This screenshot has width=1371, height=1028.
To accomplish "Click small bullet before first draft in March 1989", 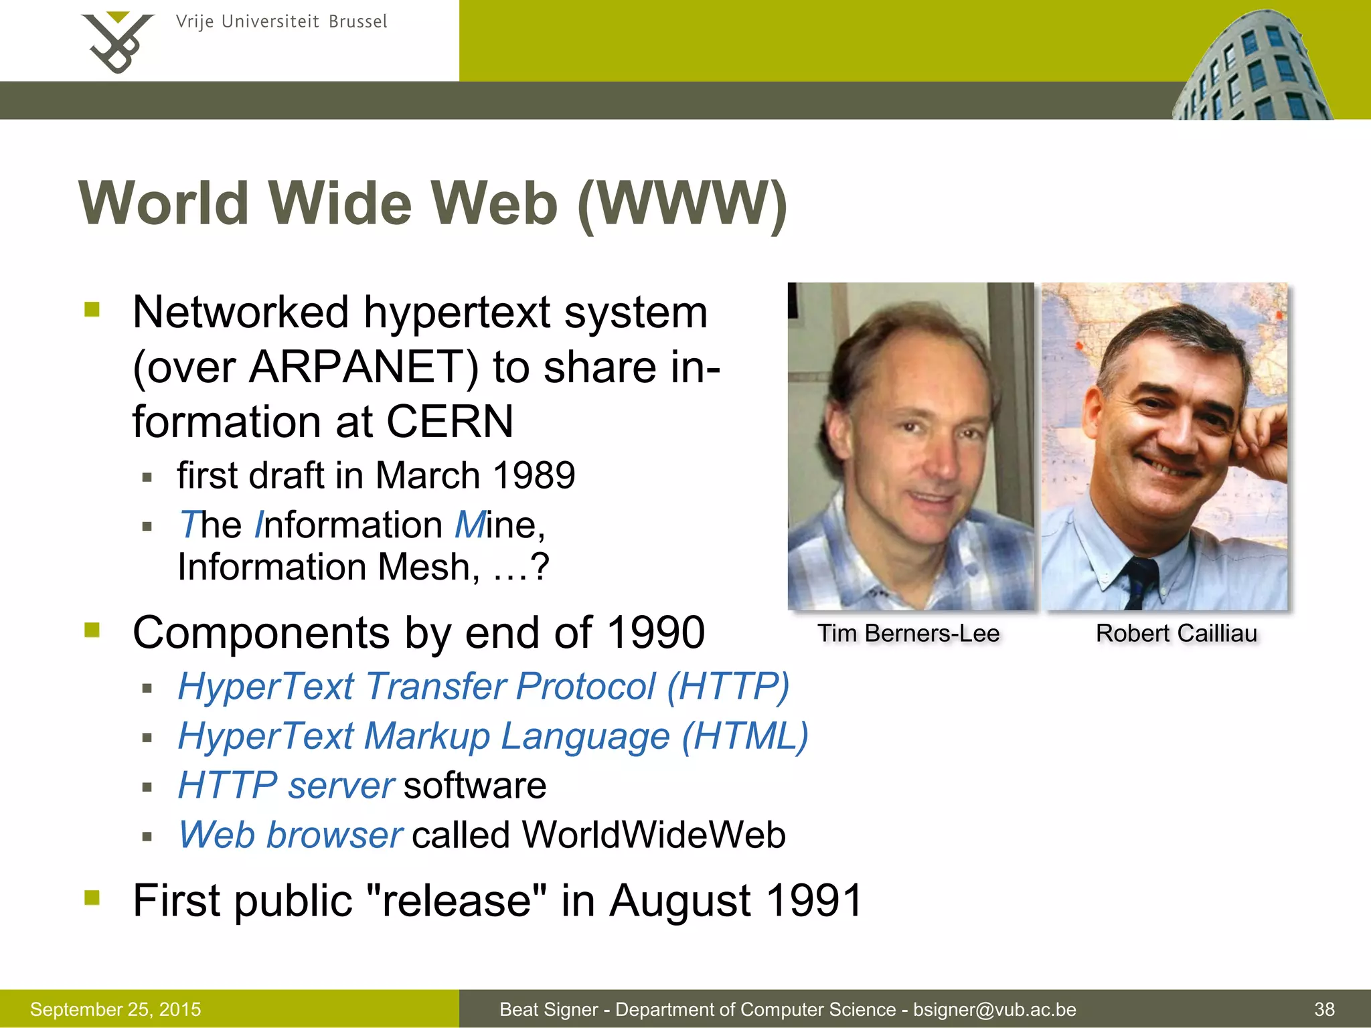I will (147, 477).
